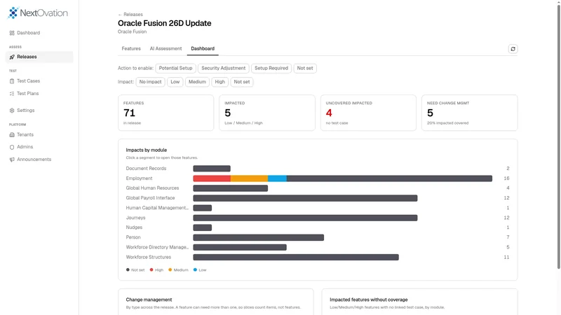Toggle the Potential Setup filter

176,68
